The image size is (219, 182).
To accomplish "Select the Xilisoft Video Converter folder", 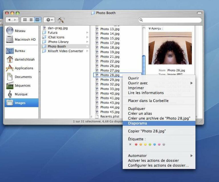I will (65, 51).
